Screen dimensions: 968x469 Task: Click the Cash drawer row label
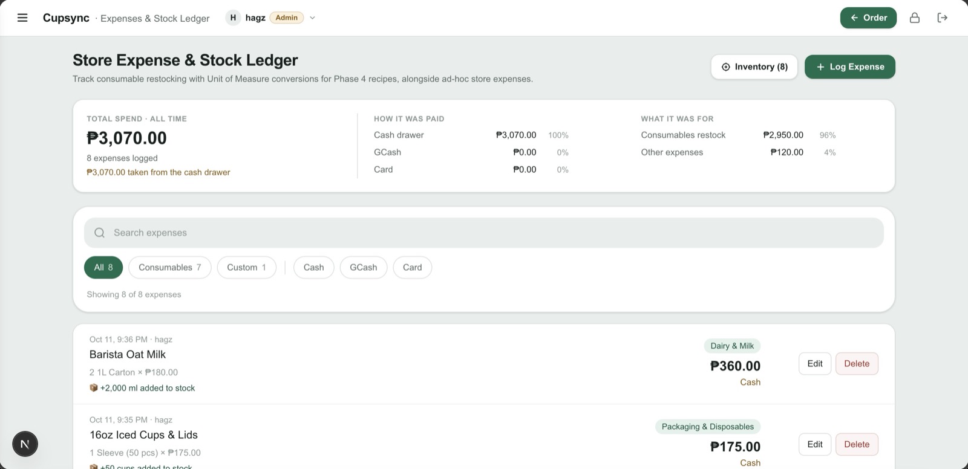399,135
